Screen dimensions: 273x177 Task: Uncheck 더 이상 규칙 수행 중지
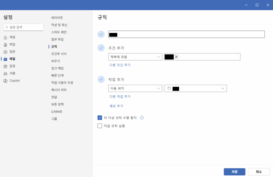pyautogui.click(x=100, y=118)
